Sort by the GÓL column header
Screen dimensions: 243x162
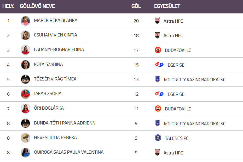point(136,6)
